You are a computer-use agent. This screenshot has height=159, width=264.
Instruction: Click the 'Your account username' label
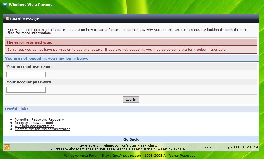click(29, 67)
